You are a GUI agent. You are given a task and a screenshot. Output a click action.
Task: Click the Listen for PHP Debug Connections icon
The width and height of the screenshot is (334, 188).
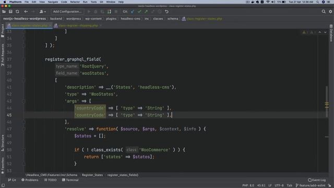[x=109, y=11]
